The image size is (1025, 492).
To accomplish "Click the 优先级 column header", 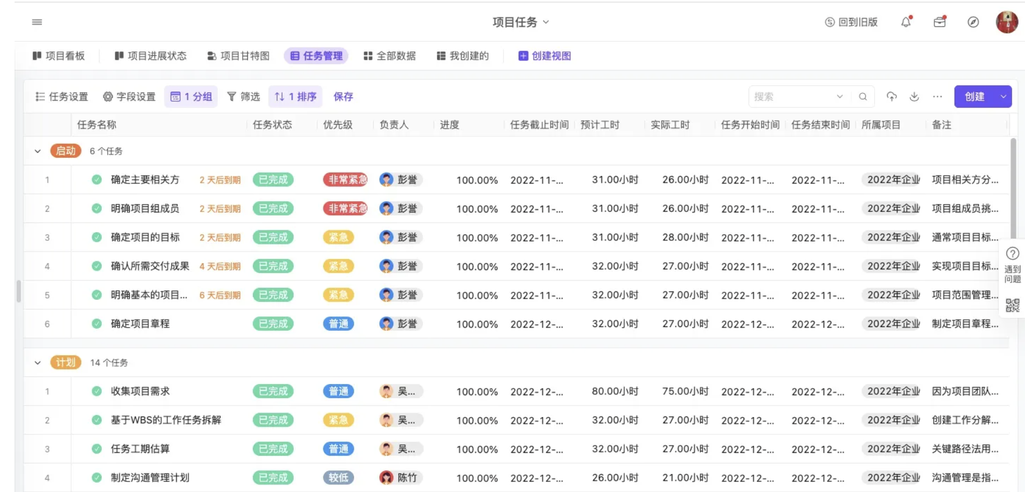I will (338, 125).
